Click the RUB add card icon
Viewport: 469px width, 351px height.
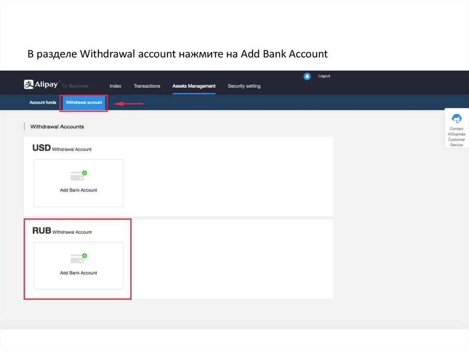[79, 258]
